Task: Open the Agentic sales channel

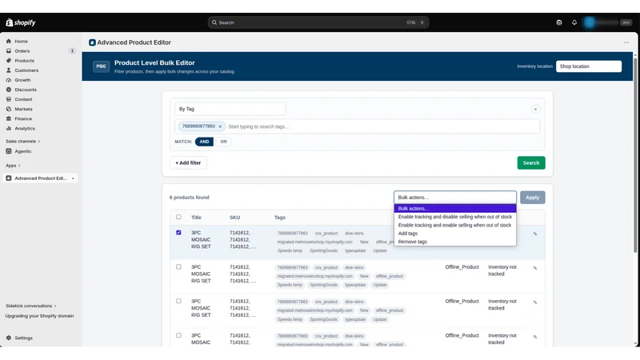Action: pos(23,151)
